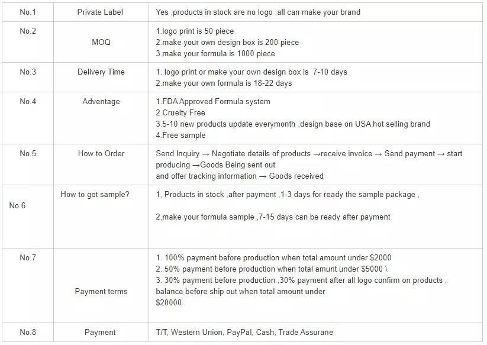Select the "Adventage" row label

click(x=101, y=102)
